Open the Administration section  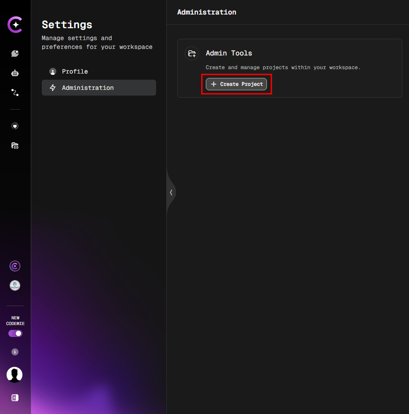click(x=87, y=88)
